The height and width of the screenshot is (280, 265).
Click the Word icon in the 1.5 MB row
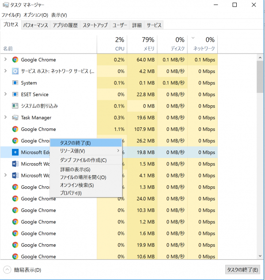point(15,164)
